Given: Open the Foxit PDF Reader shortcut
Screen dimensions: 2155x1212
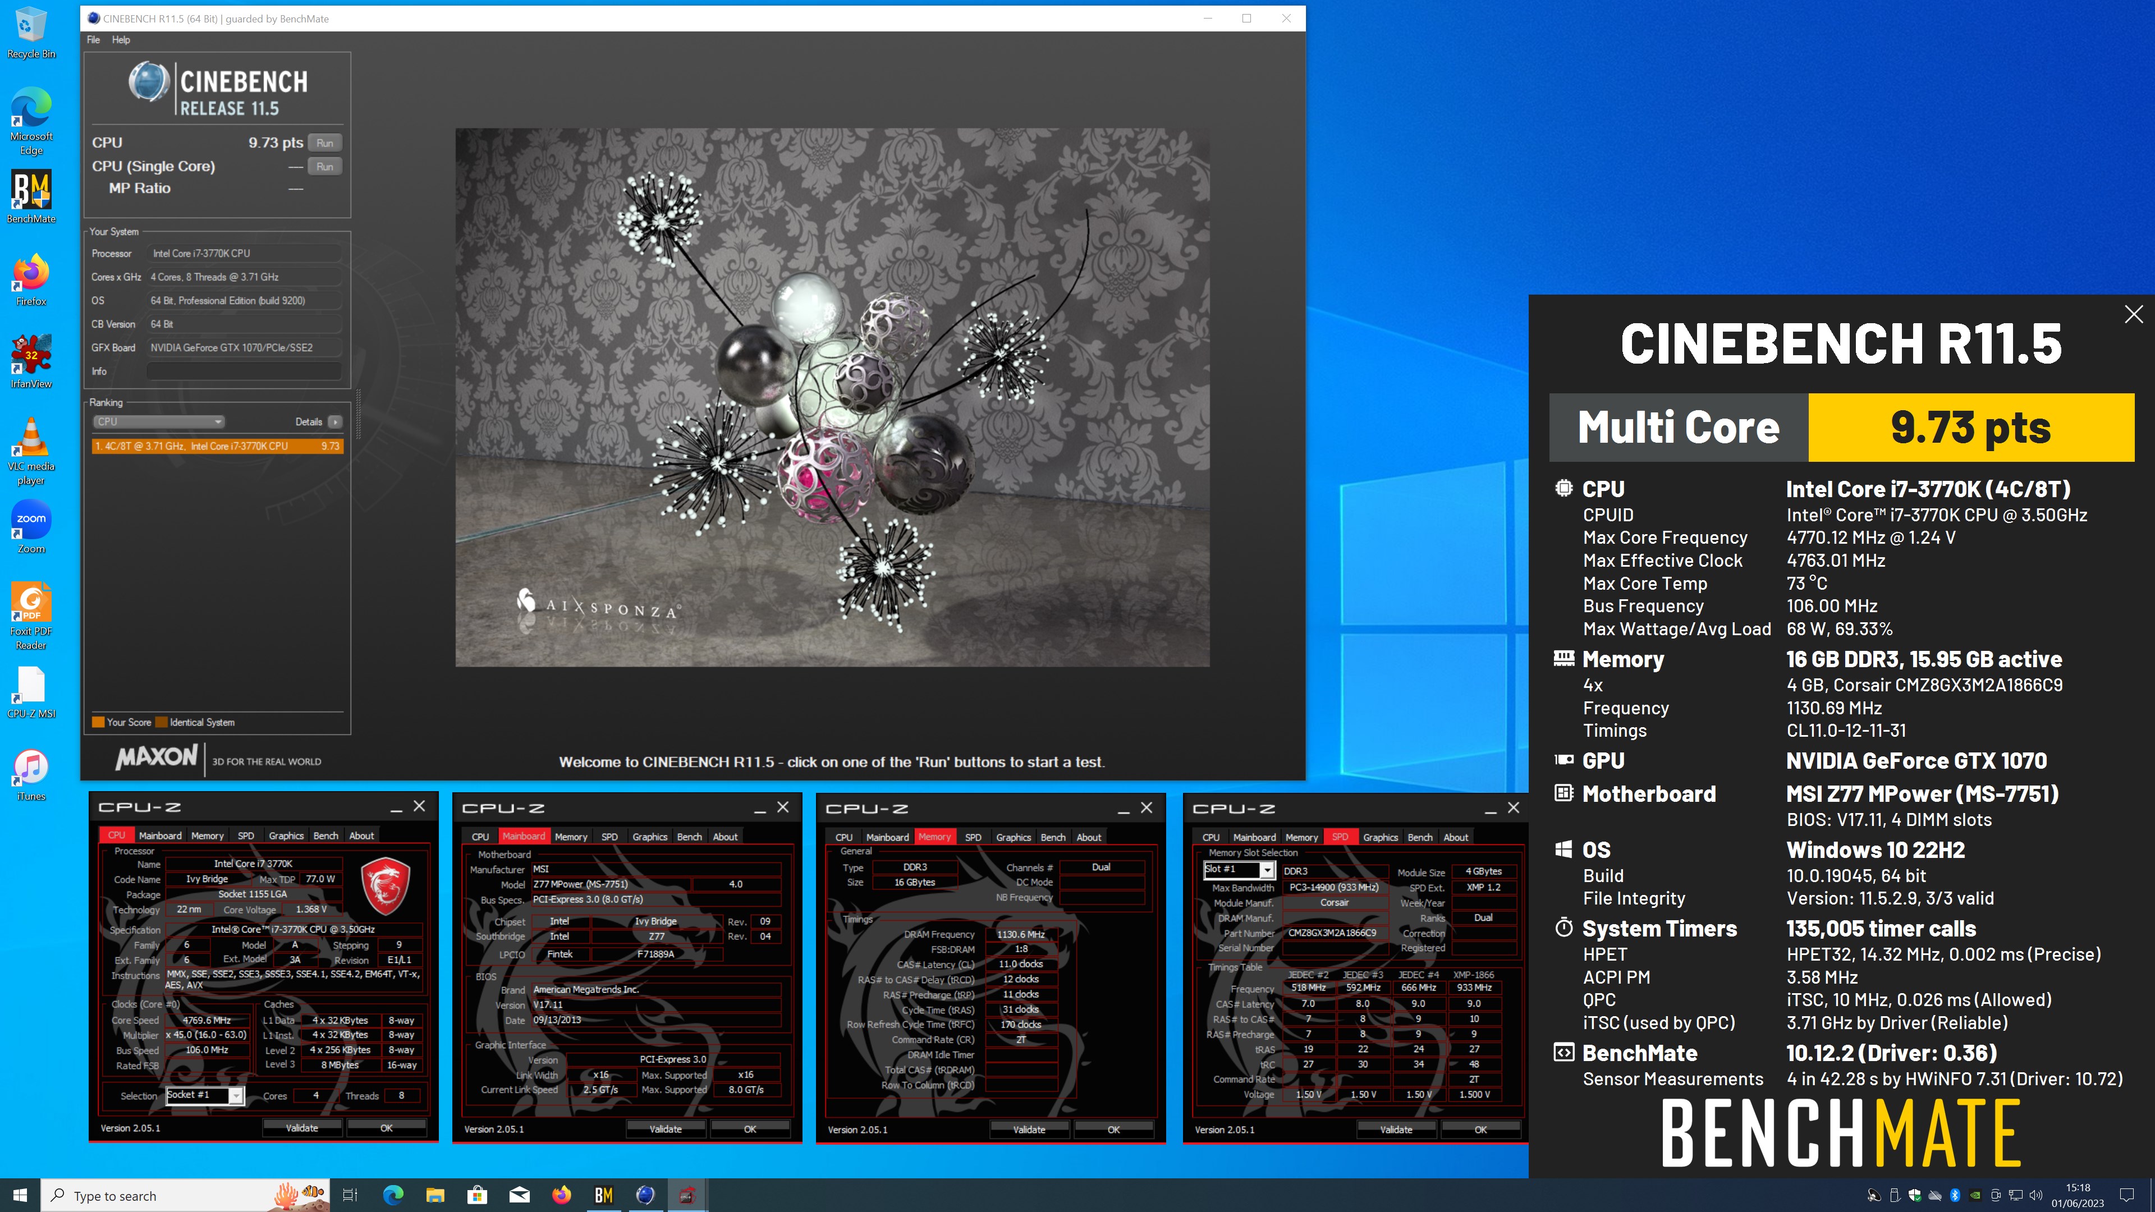Looking at the screenshot, I should click(31, 616).
